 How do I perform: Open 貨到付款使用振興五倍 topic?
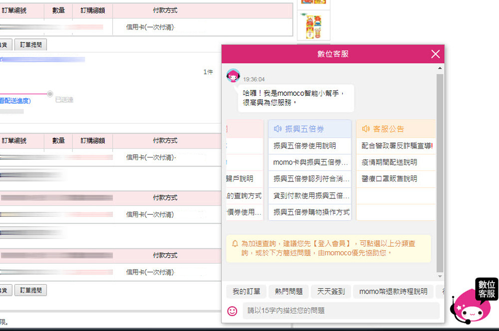point(310,195)
